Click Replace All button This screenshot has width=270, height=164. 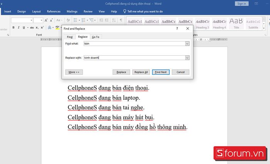pyautogui.click(x=141, y=72)
